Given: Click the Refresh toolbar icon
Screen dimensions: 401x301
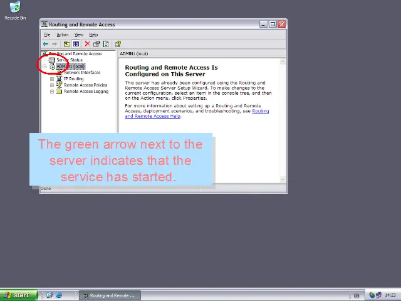Looking at the screenshot, I should [x=106, y=44].
